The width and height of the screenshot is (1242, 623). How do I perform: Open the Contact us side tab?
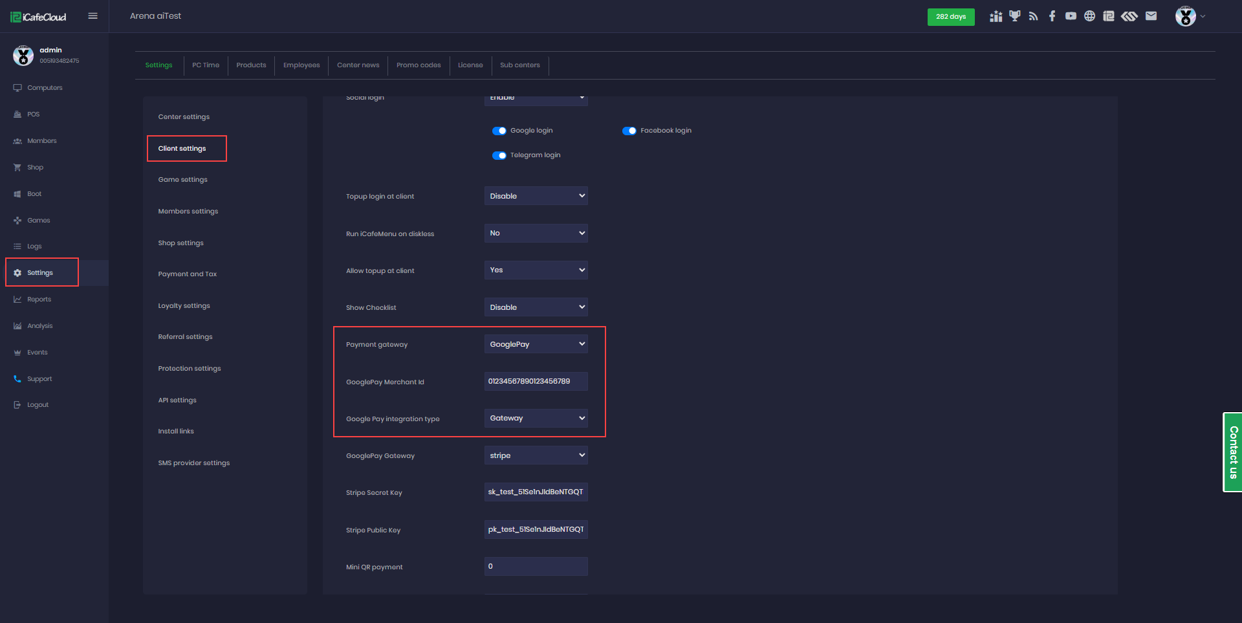pos(1233,452)
